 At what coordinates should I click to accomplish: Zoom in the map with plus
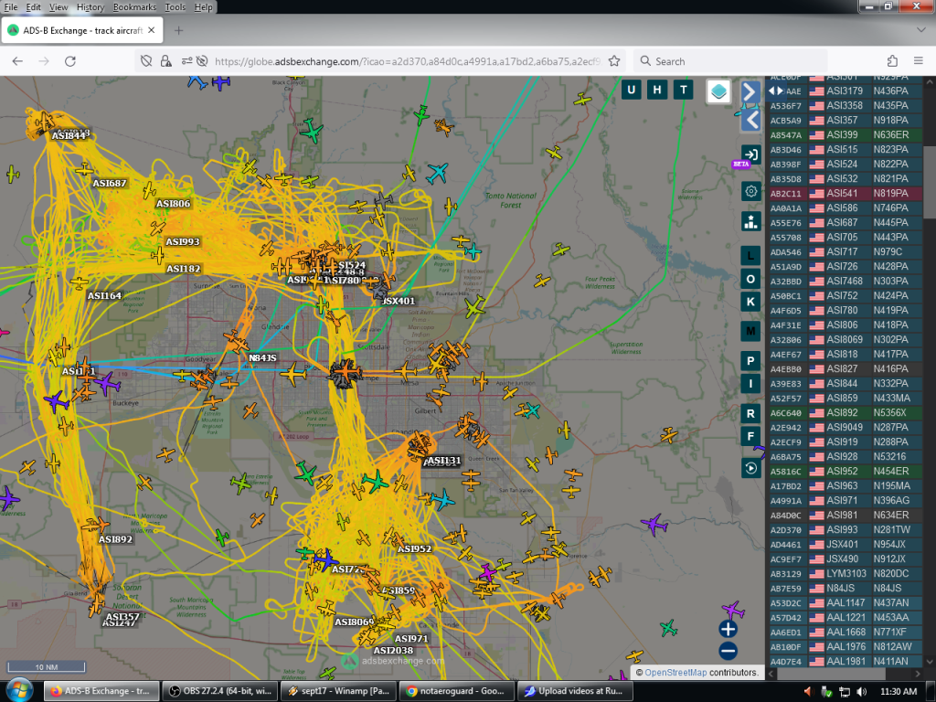point(728,629)
